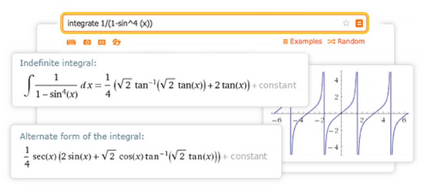Open the Examples link
The image size is (423, 195).
coord(302,41)
